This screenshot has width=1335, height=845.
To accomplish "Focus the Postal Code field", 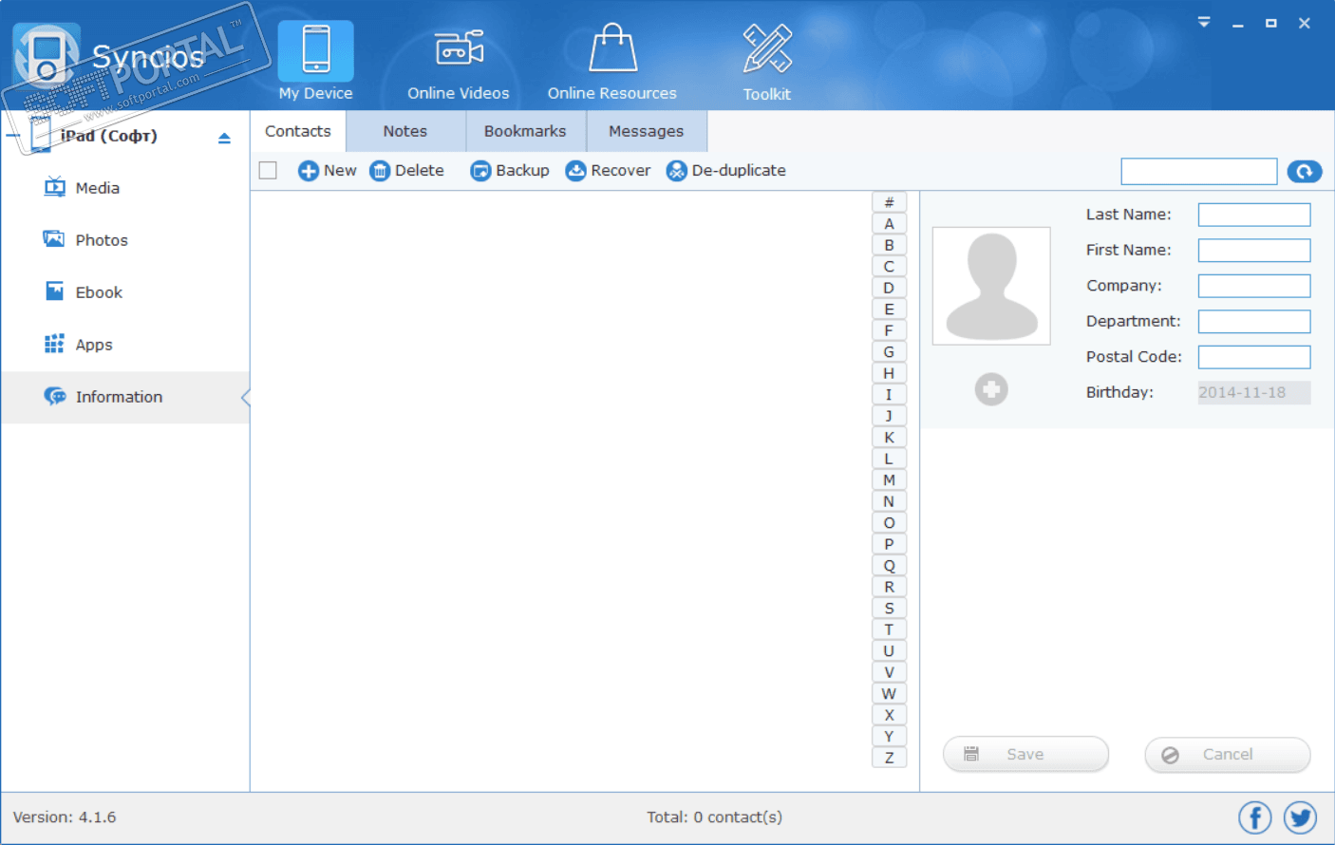I will [x=1254, y=357].
